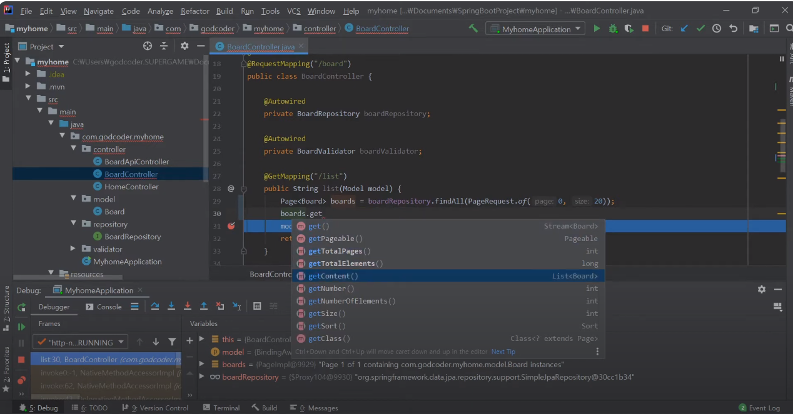The image size is (793, 414).
Task: Click the Next Tip link in completion popup
Action: [503, 352]
